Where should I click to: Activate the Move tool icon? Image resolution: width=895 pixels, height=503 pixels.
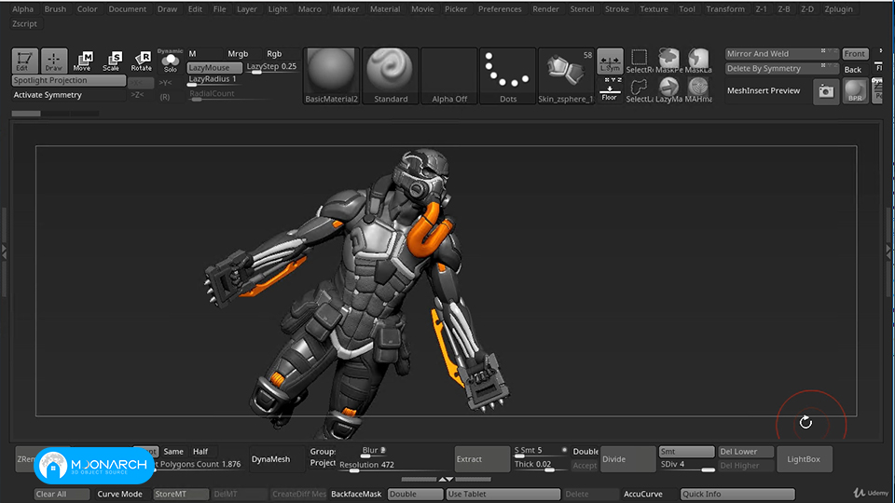pos(83,61)
